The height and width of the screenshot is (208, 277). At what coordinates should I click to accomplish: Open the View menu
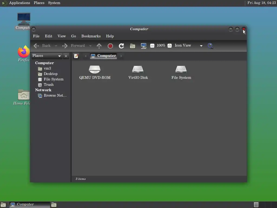click(62, 36)
